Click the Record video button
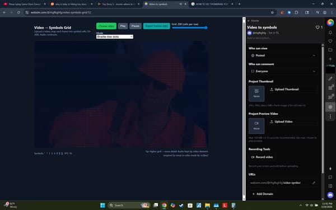 click(x=262, y=157)
